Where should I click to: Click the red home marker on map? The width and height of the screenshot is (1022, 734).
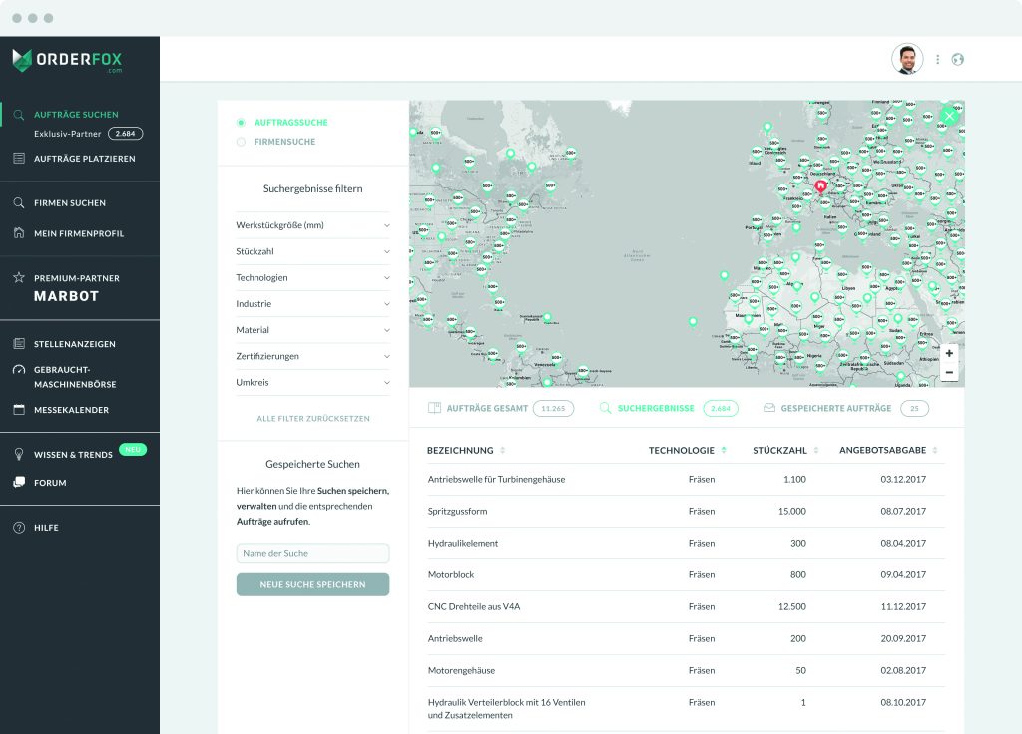(x=821, y=185)
